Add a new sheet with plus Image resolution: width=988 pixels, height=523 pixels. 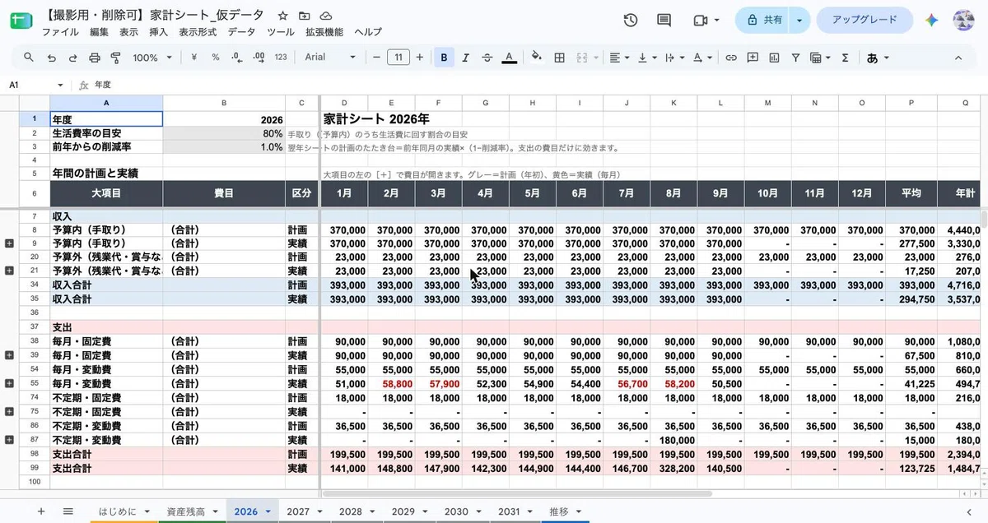click(41, 511)
